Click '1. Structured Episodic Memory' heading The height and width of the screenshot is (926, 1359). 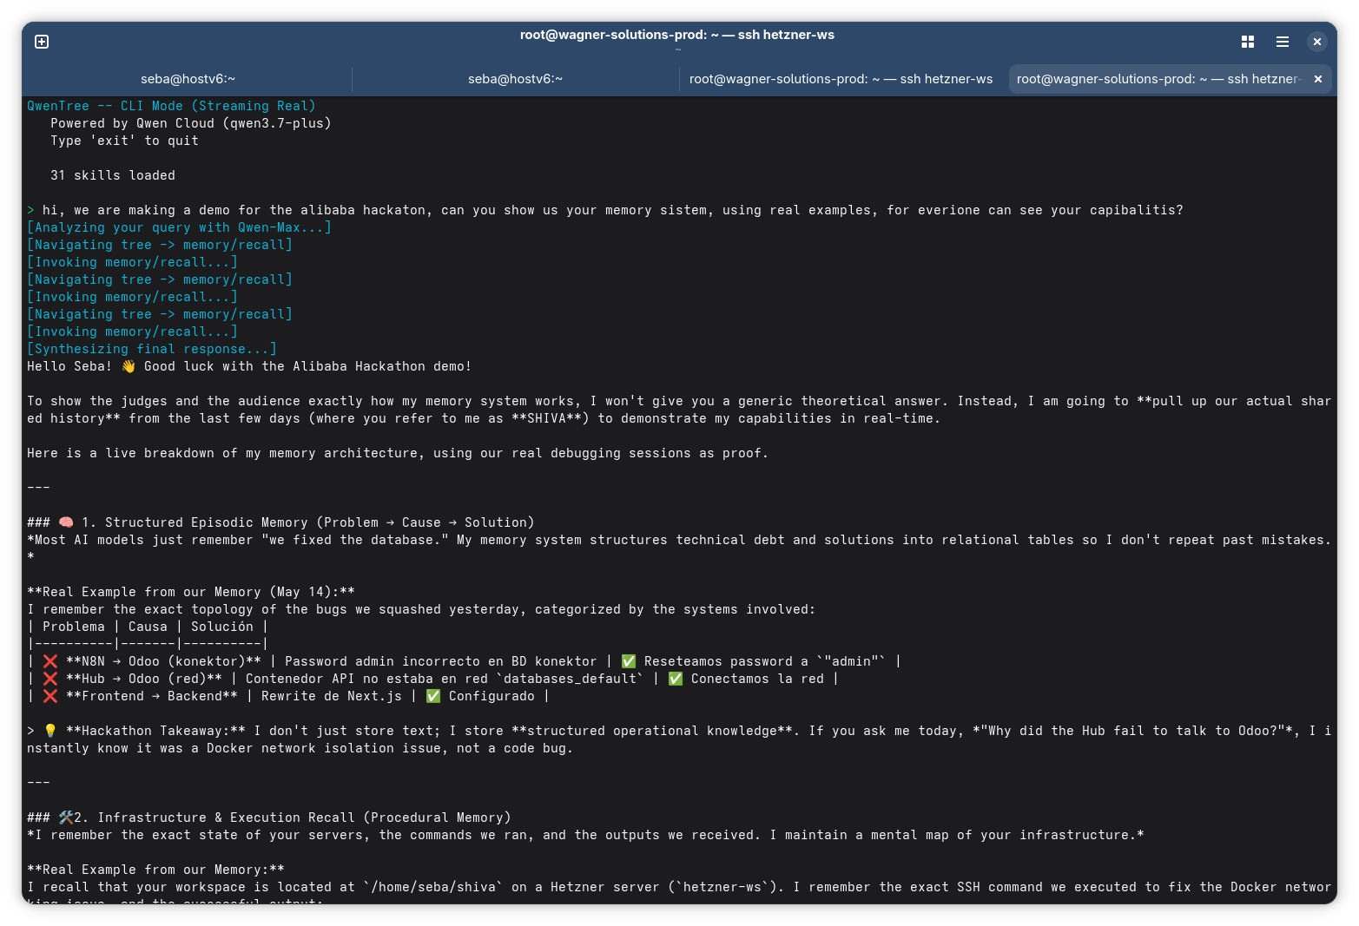coord(308,522)
